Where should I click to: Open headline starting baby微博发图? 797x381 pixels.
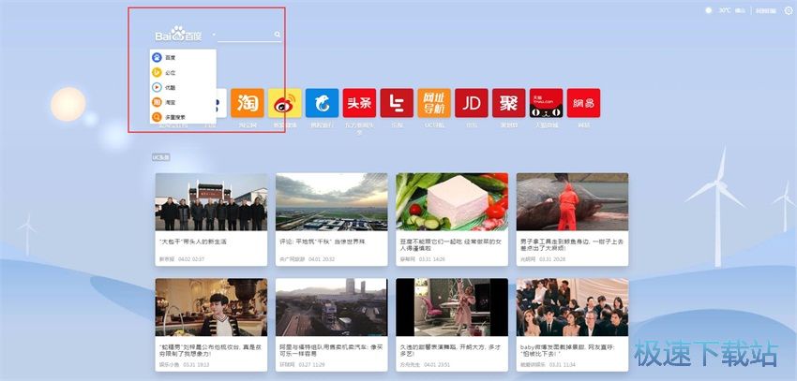568,350
